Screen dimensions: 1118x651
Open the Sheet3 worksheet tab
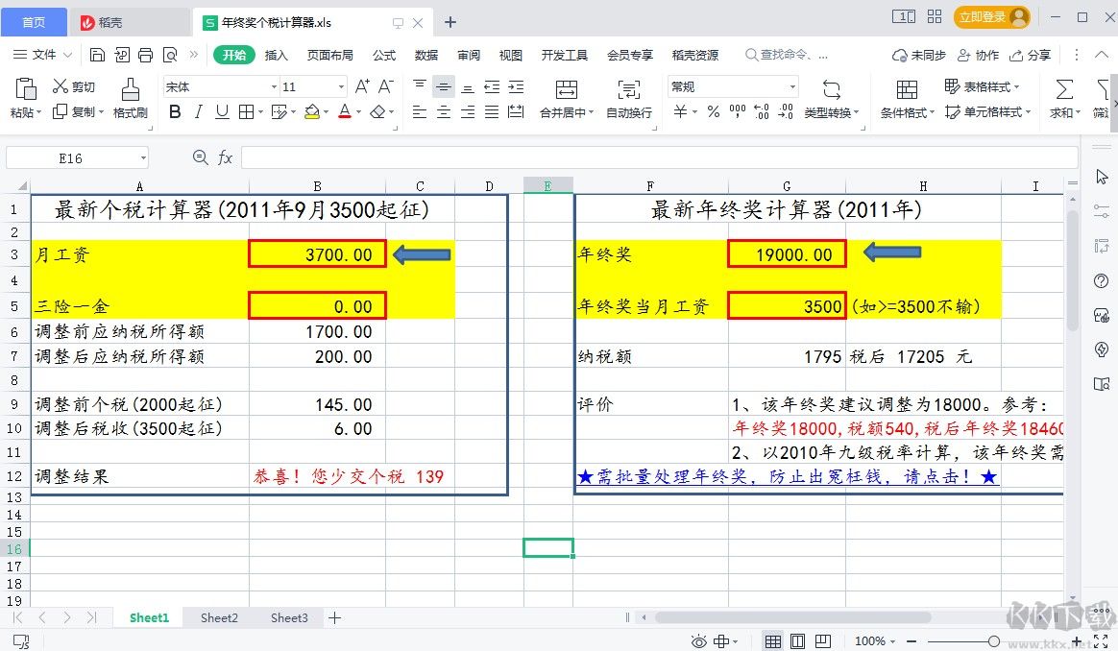(x=289, y=617)
